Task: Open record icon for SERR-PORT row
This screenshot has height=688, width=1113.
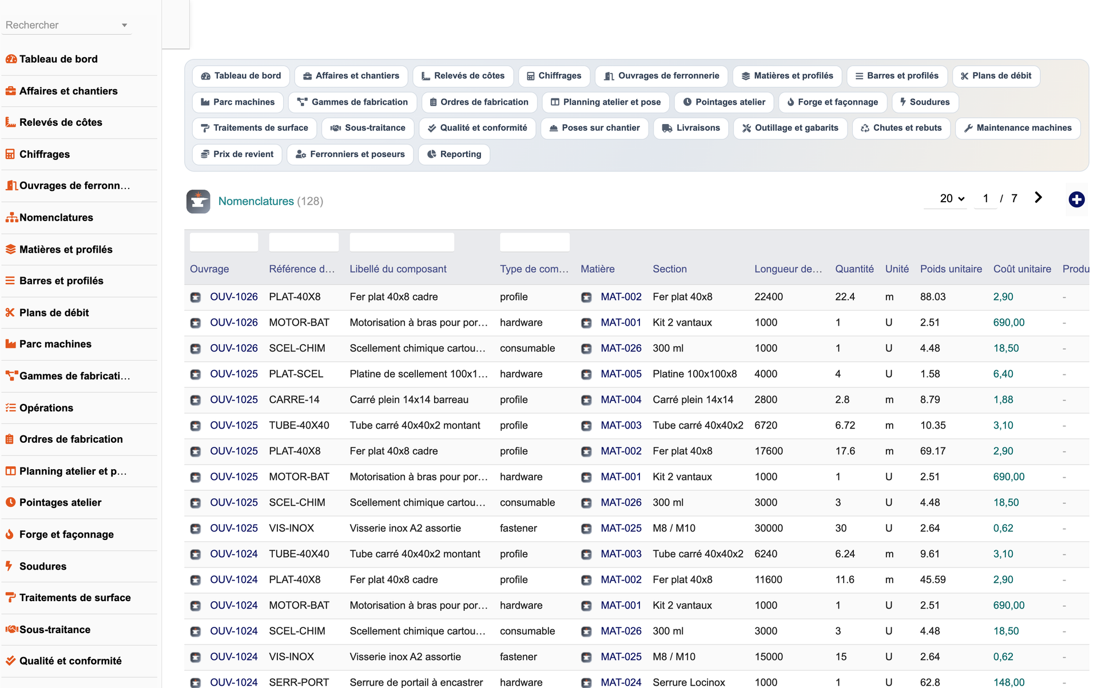Action: click(x=196, y=683)
